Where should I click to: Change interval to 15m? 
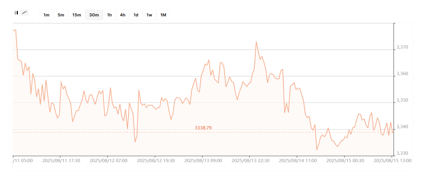[x=76, y=15]
